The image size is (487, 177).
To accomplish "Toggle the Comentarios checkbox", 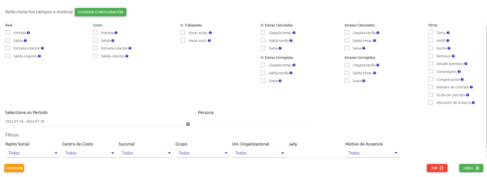I will pos(431,72).
